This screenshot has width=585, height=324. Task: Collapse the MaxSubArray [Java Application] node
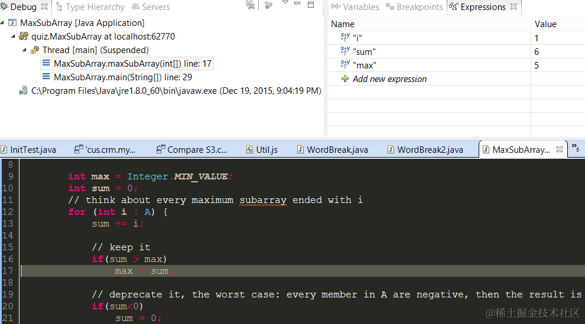point(2,23)
